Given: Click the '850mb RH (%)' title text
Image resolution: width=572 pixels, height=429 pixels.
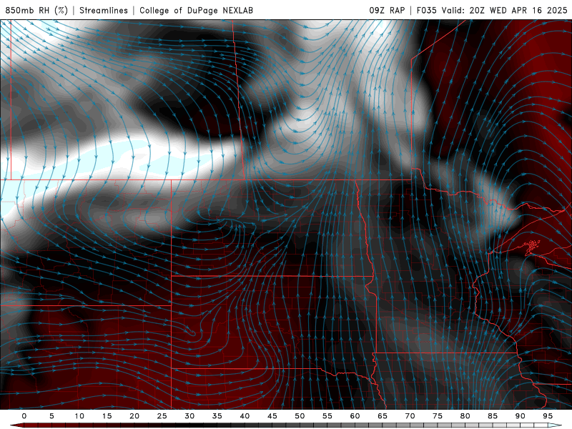Looking at the screenshot, I should pyautogui.click(x=36, y=10).
